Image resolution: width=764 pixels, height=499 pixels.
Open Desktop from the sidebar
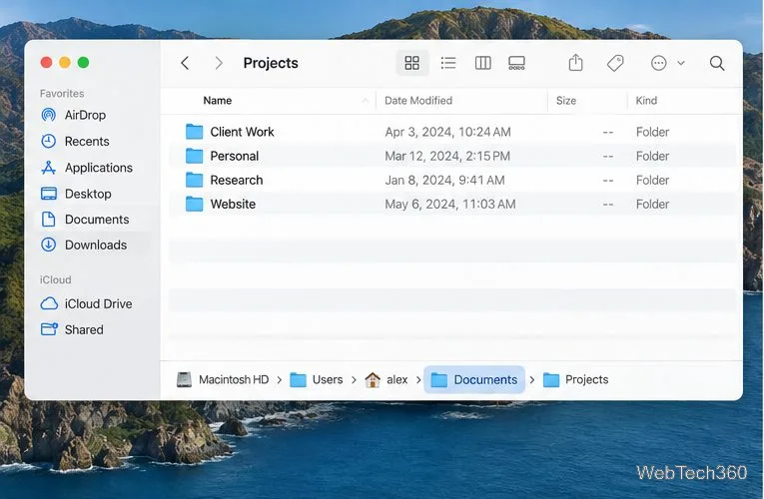(x=88, y=194)
